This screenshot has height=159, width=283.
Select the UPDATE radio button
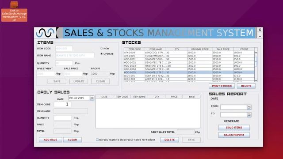tap(101, 54)
